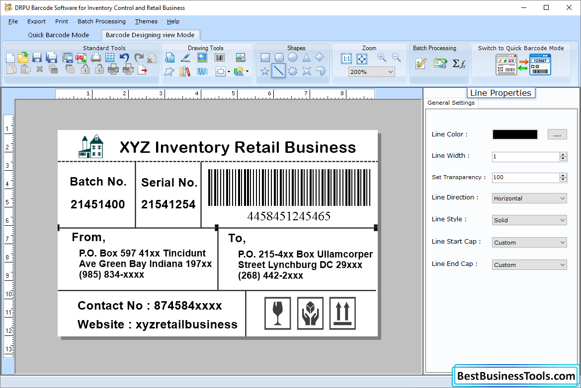The image size is (581, 388).
Task: Click the red-arrow export page icon
Action: (x=142, y=69)
